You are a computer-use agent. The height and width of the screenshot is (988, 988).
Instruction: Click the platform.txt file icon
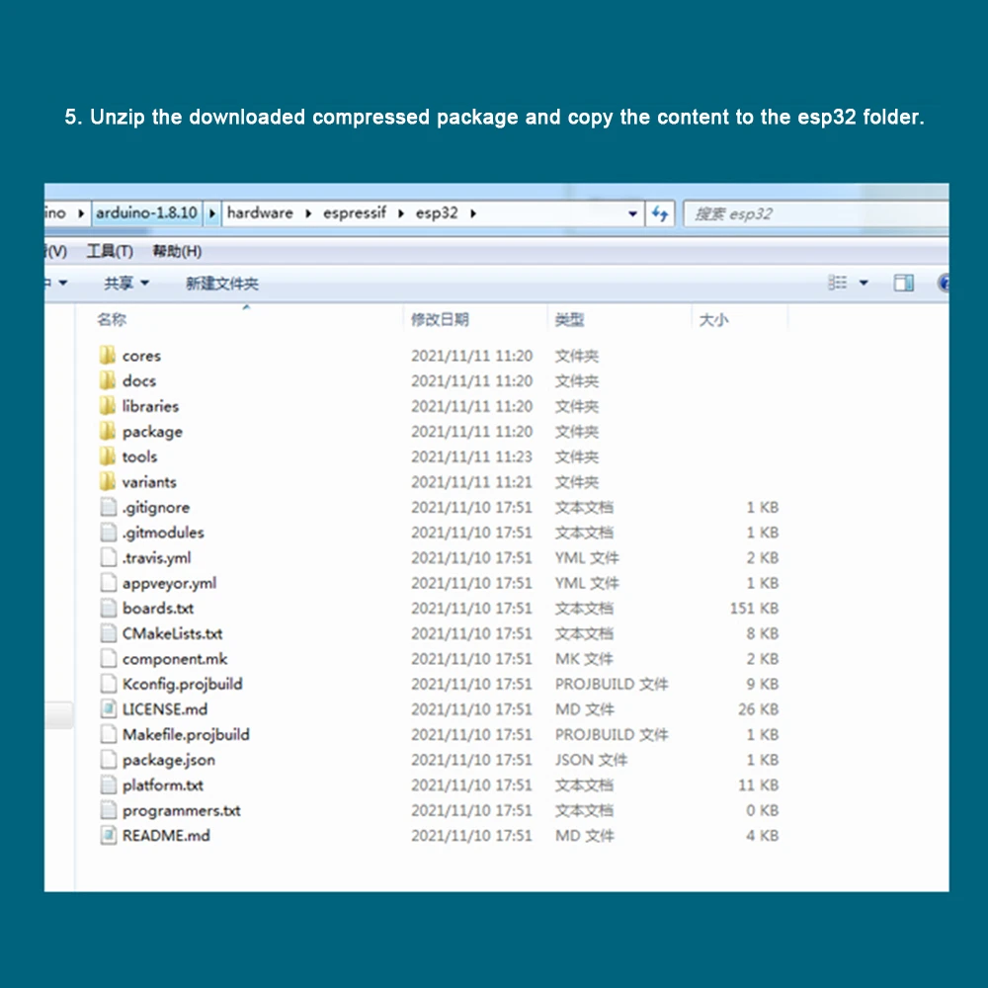(109, 784)
